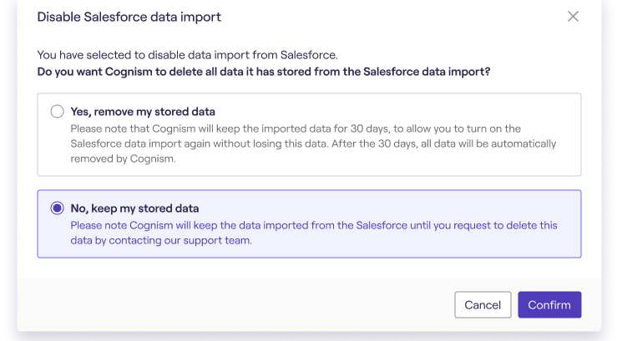Choose the white remove-data option card
This screenshot has height=341, width=617.
309,135
